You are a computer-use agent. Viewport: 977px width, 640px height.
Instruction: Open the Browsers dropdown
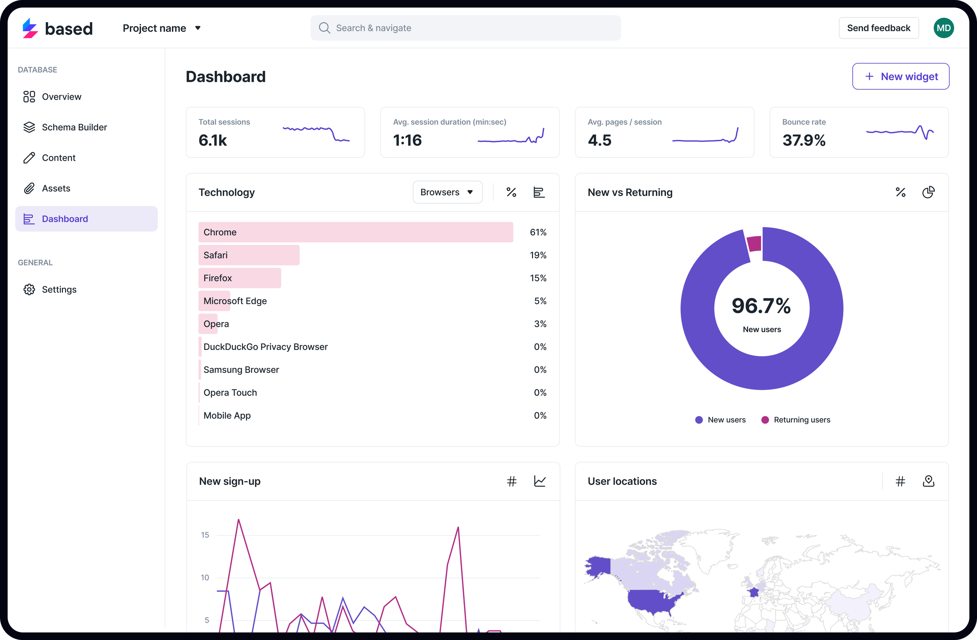click(447, 192)
